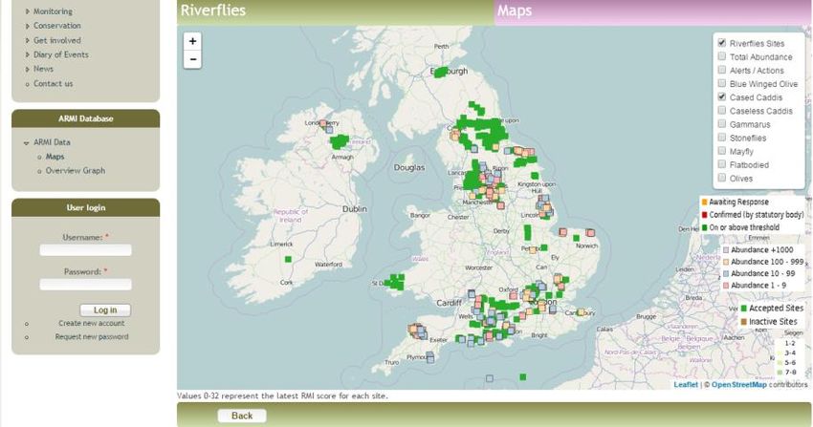Click the site marker at Londonderry
The height and width of the screenshot is (427, 813).
[323, 123]
